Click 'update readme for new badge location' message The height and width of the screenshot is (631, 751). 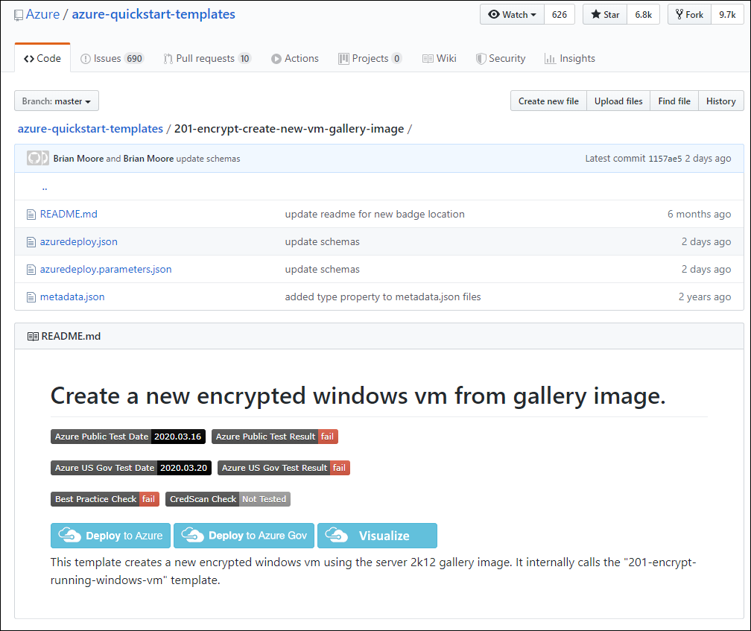pyautogui.click(x=375, y=214)
